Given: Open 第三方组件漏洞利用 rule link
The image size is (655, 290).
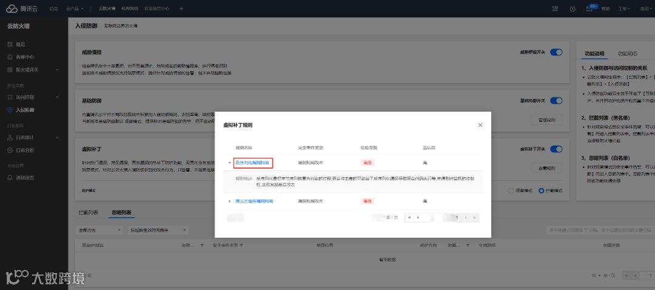Looking at the screenshot, I should [x=254, y=201].
